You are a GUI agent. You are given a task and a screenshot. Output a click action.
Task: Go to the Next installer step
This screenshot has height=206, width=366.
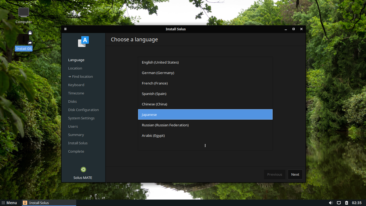295,174
